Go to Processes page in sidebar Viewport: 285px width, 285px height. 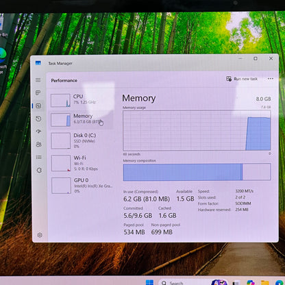pyautogui.click(x=38, y=92)
